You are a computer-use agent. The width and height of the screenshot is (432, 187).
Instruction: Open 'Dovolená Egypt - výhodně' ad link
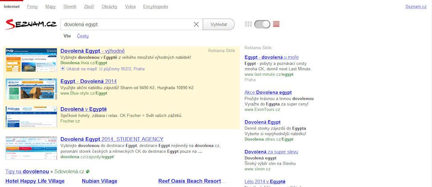(x=93, y=51)
